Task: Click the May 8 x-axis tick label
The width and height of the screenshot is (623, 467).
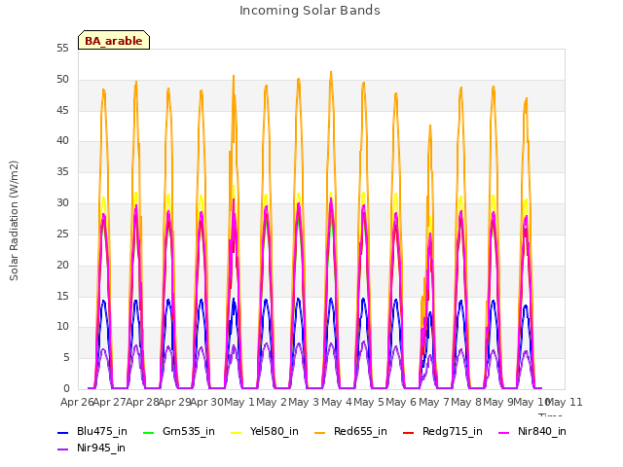Action: click(x=466, y=403)
